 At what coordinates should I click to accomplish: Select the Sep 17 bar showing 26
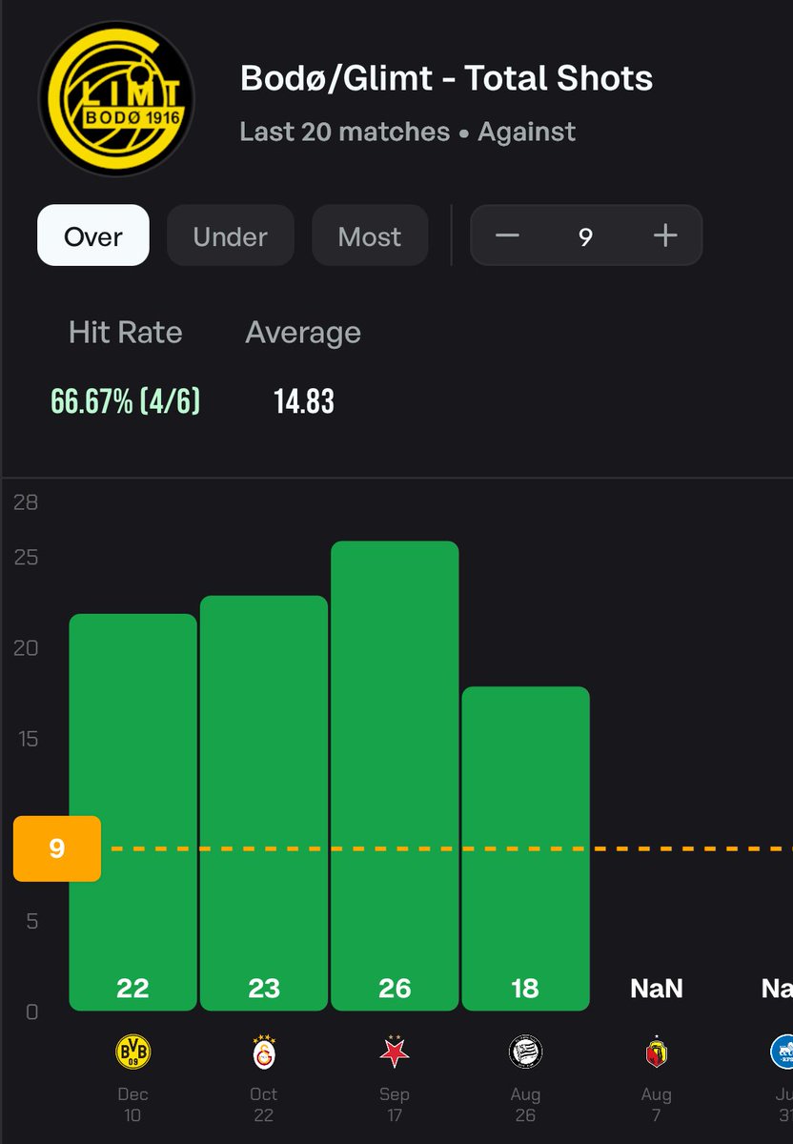pyautogui.click(x=395, y=776)
